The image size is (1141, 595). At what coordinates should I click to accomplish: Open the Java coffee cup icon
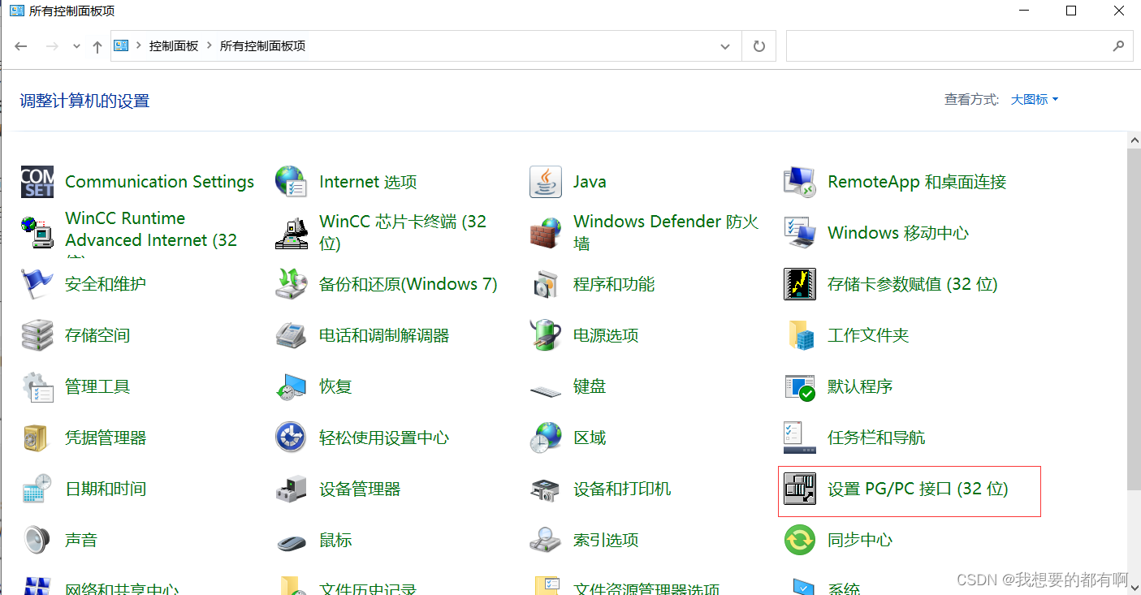pos(546,182)
